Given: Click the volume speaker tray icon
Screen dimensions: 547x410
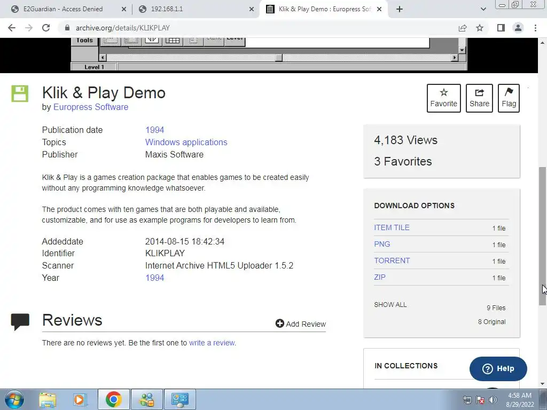Looking at the screenshot, I should (493, 400).
